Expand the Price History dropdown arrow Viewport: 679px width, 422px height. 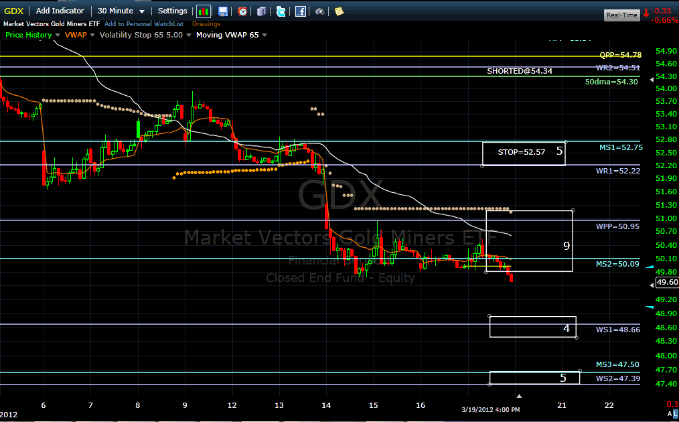tap(58, 35)
